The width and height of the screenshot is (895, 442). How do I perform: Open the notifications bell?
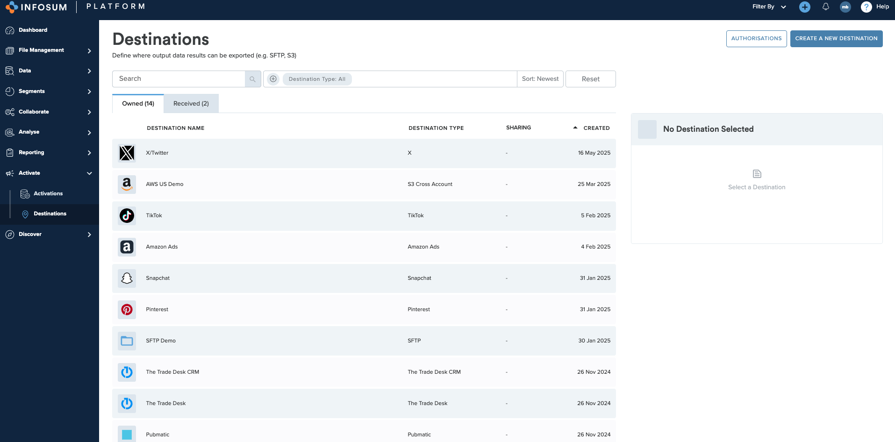coord(826,7)
